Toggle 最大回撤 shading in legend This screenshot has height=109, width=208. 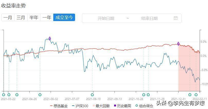(101, 106)
